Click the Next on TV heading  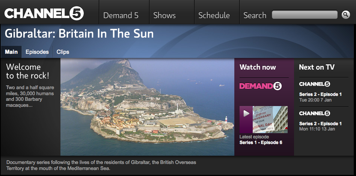(317, 67)
